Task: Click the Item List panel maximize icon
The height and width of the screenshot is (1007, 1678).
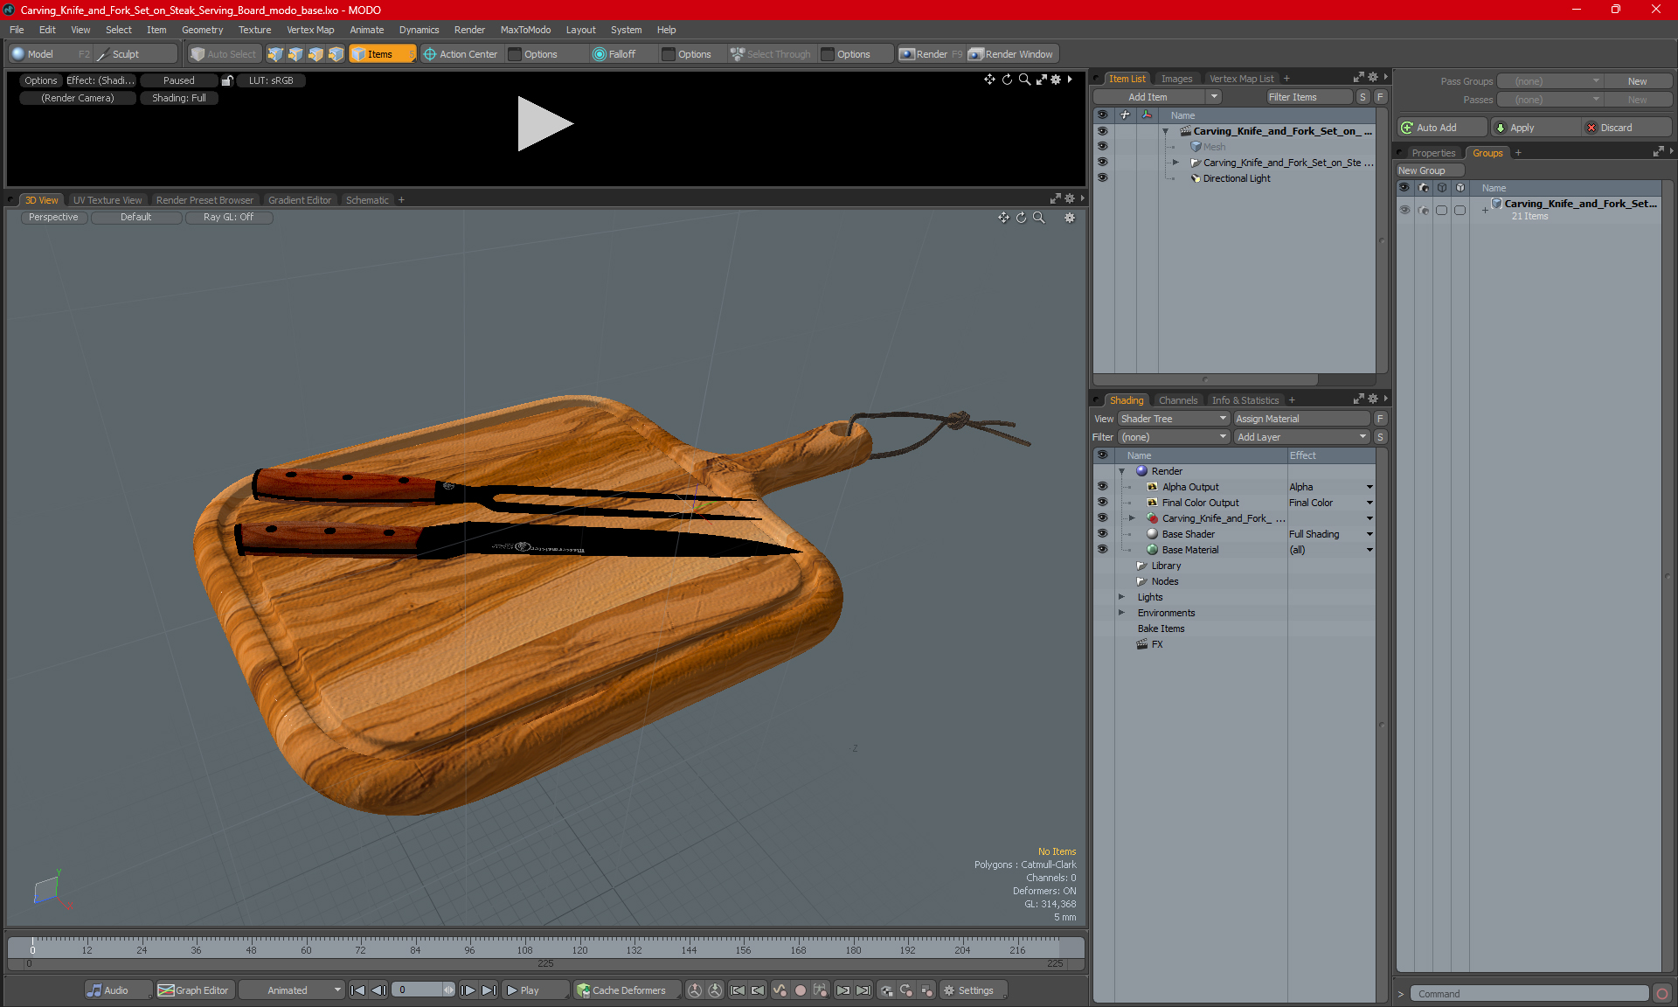Action: [1358, 78]
